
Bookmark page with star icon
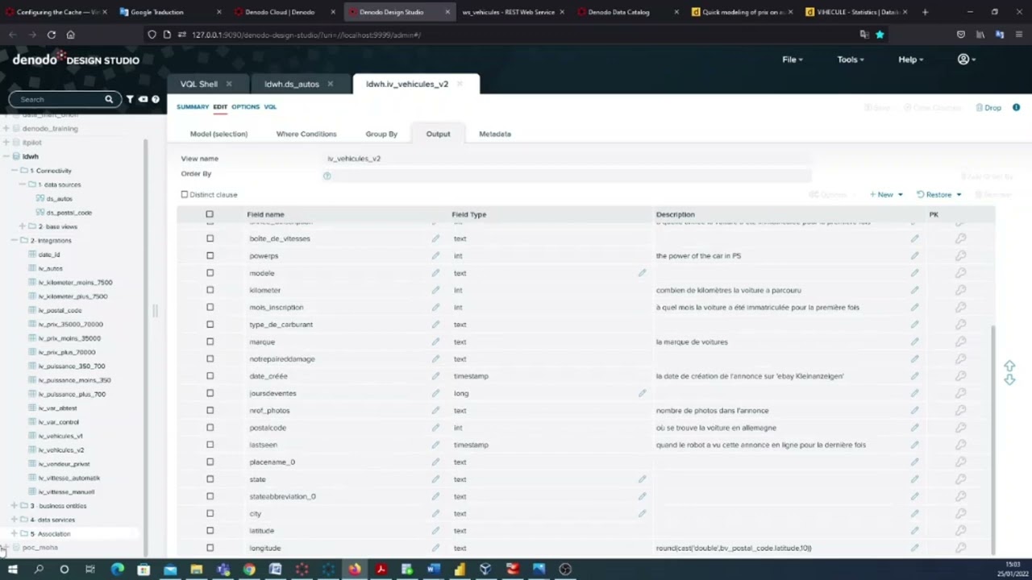[x=880, y=35]
